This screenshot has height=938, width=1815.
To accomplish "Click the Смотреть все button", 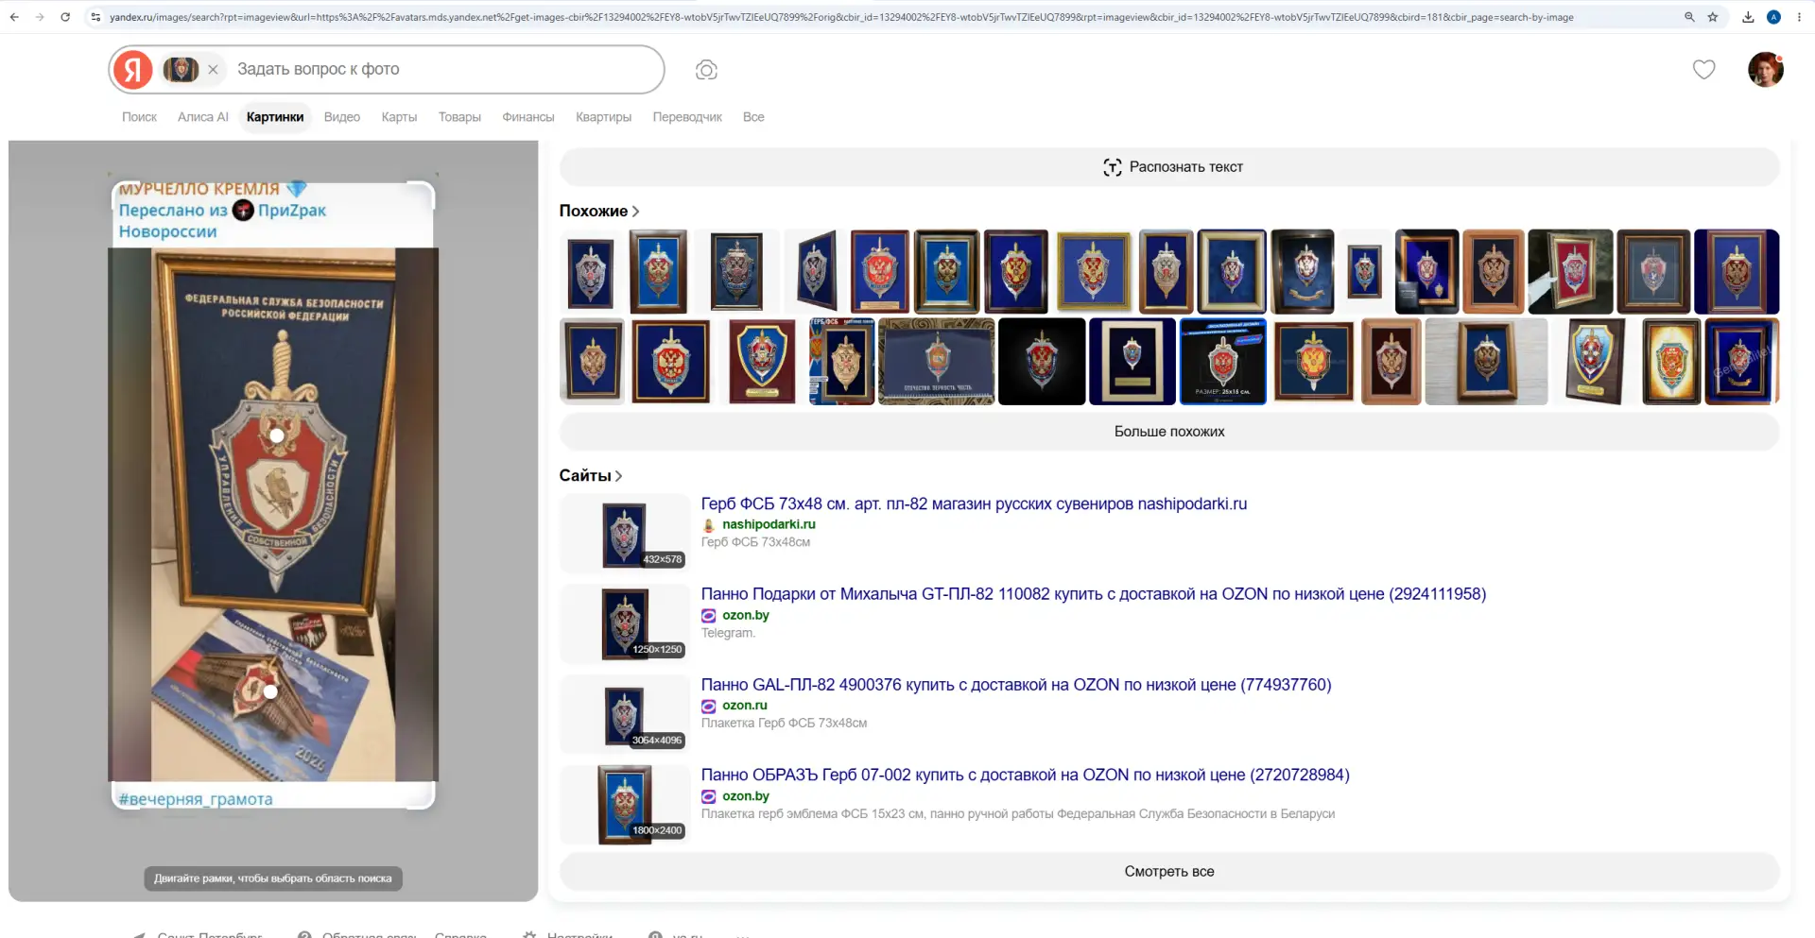I will [1169, 872].
